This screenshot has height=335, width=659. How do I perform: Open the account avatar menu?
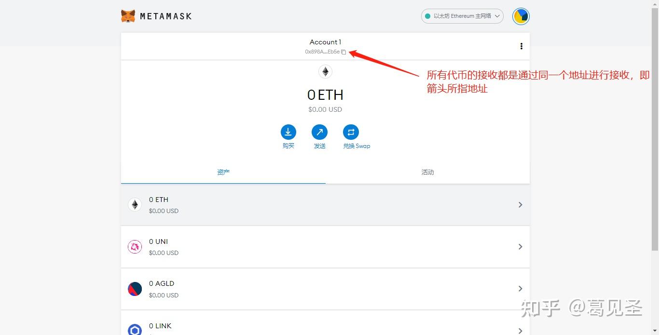point(521,16)
